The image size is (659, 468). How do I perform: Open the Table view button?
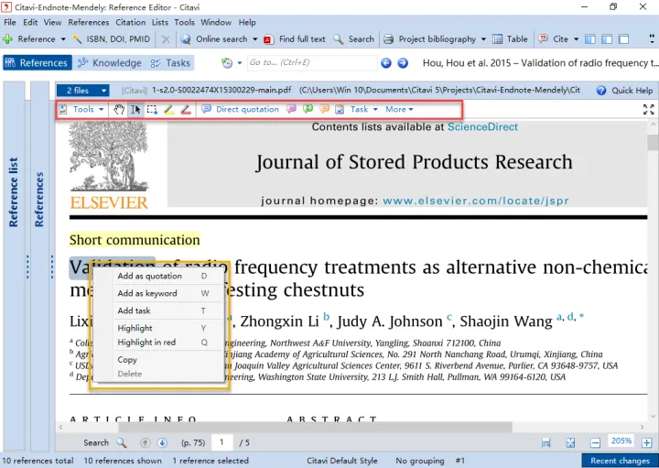tap(510, 39)
